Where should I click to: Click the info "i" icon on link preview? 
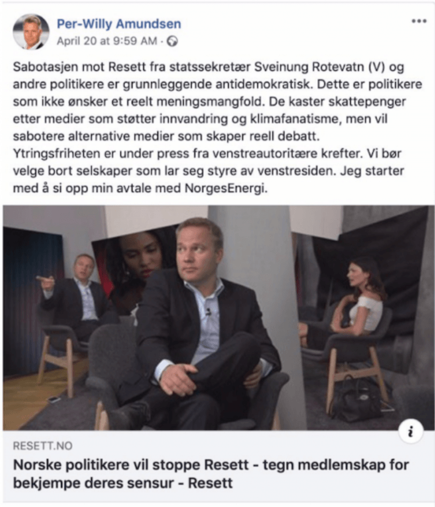click(x=411, y=431)
